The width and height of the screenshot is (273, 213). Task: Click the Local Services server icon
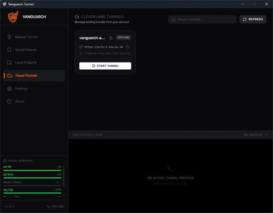(x=5, y=161)
